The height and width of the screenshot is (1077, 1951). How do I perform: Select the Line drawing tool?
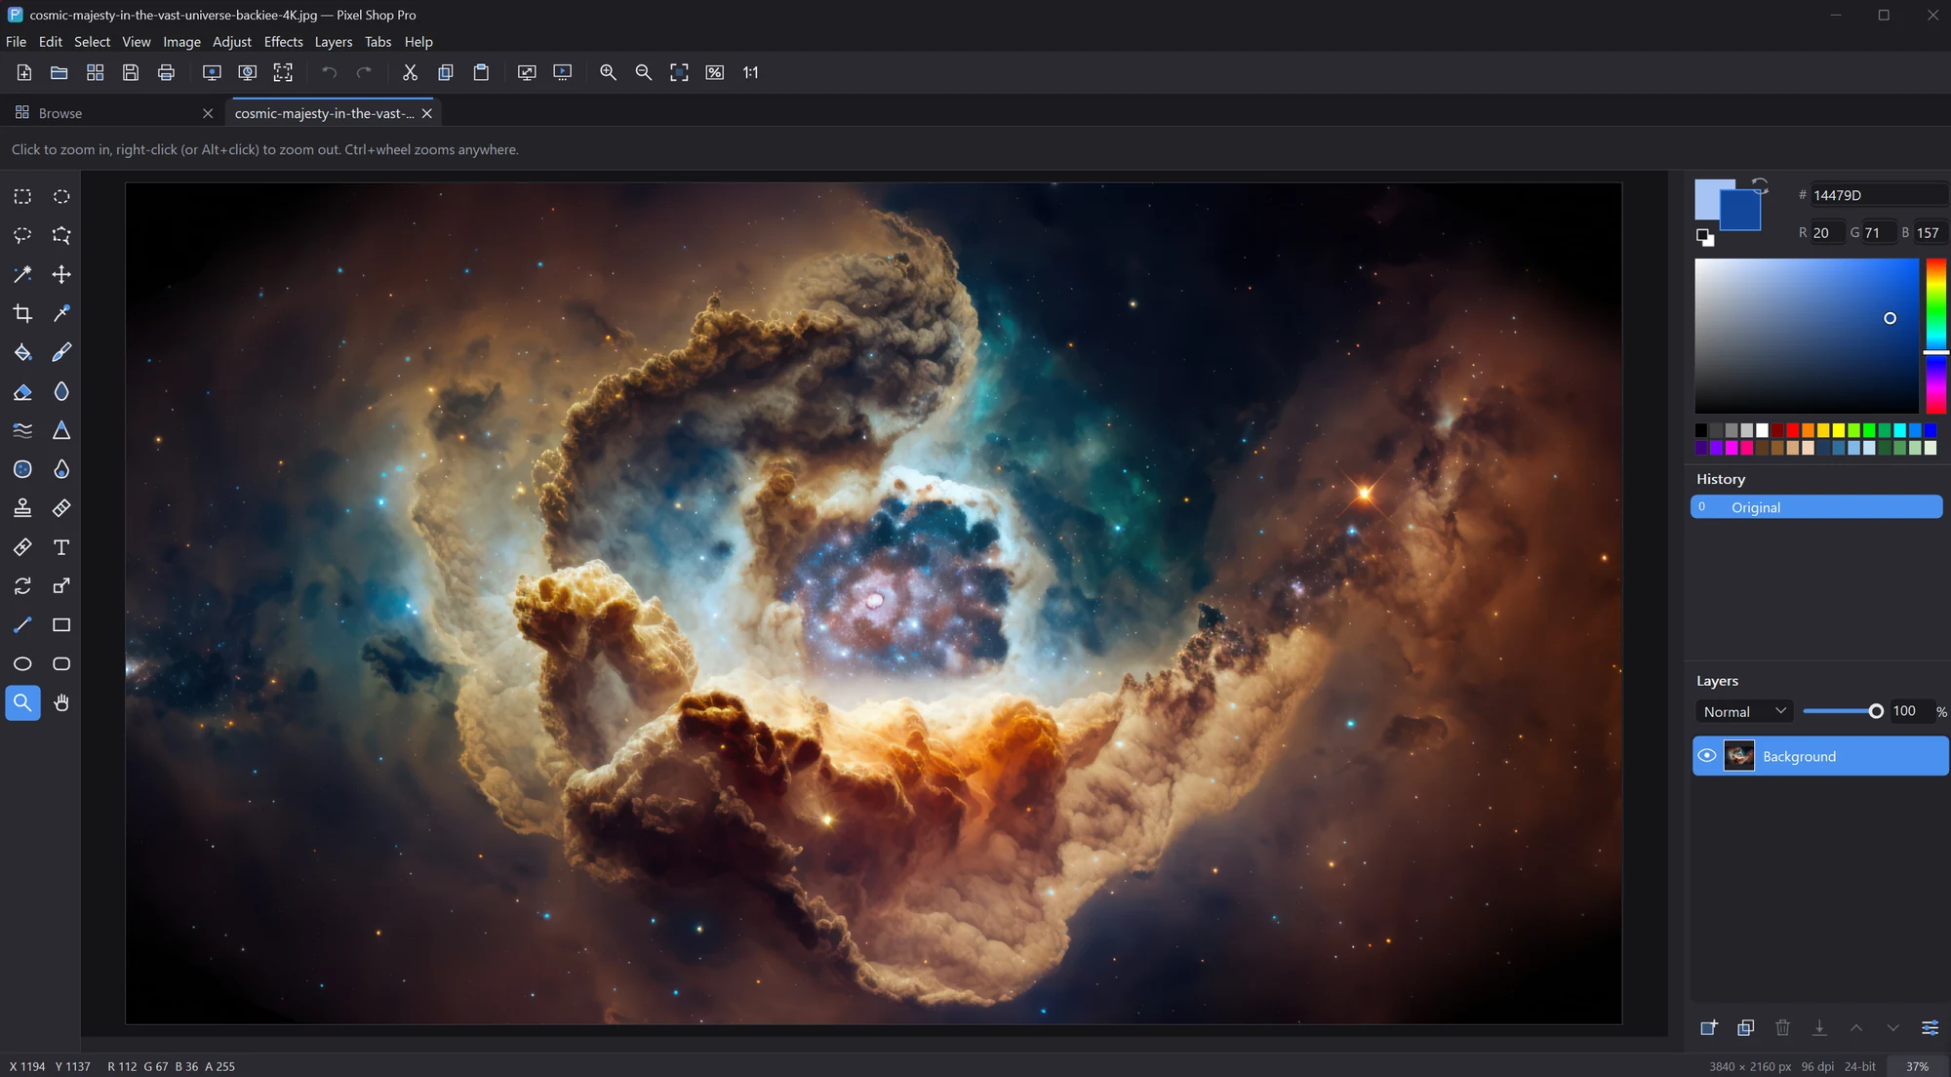(x=22, y=625)
